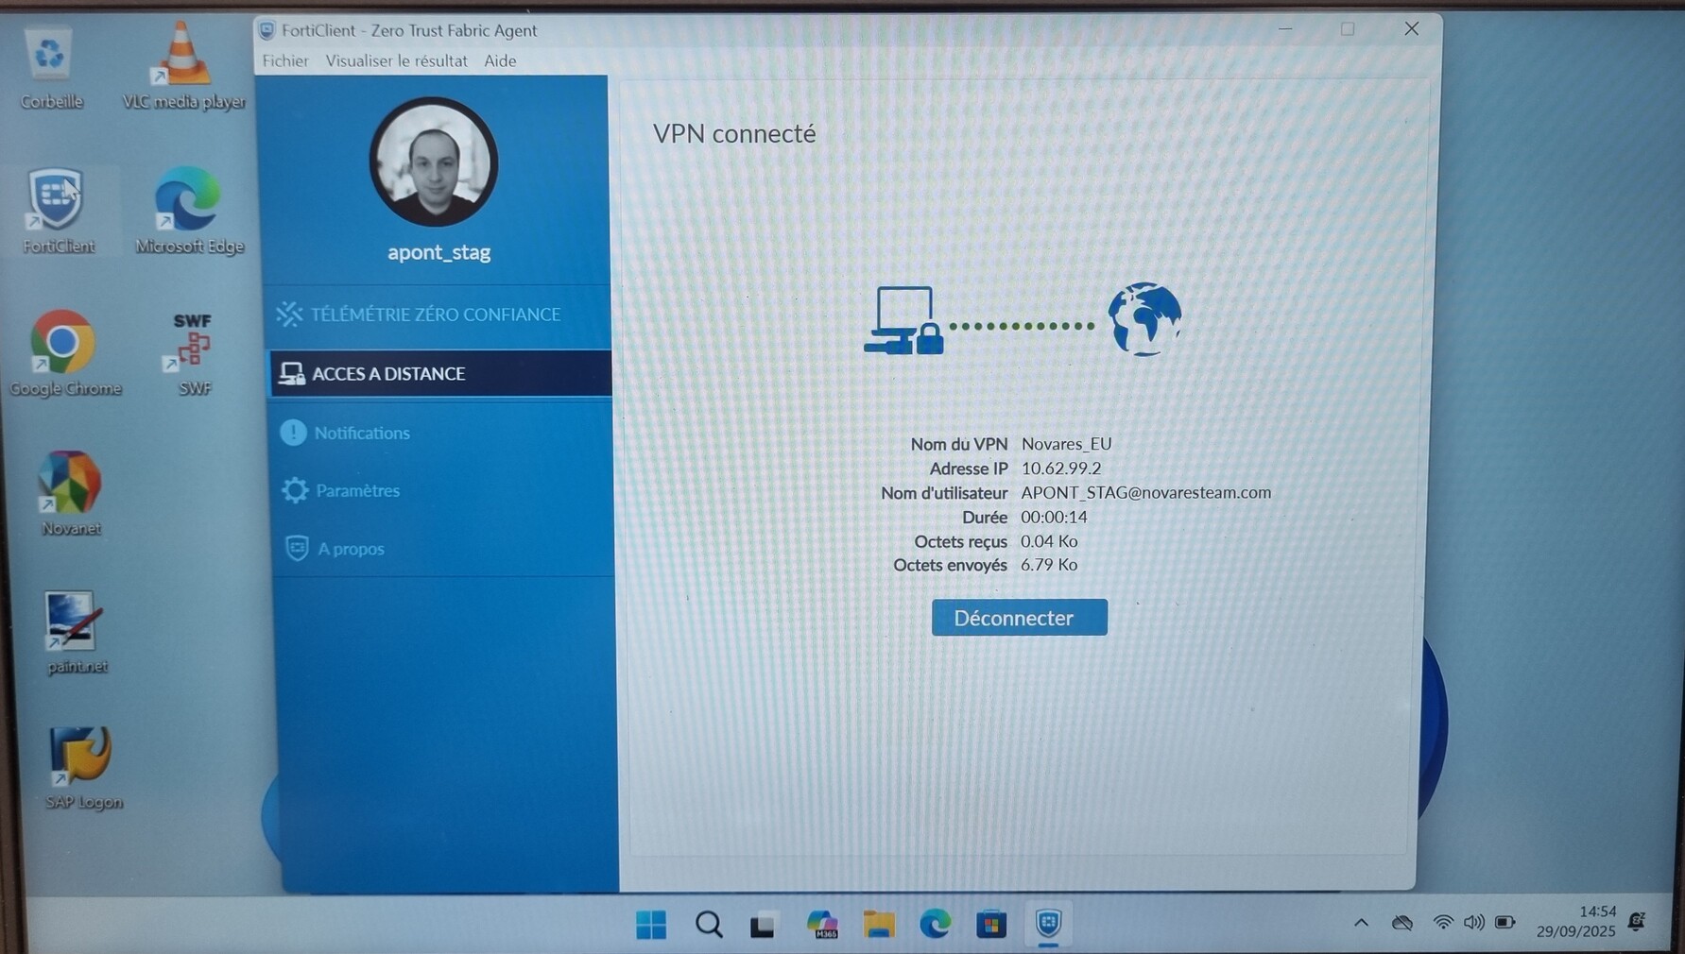Click the Paramètres gear icon
This screenshot has width=1685, height=954.
295,490
